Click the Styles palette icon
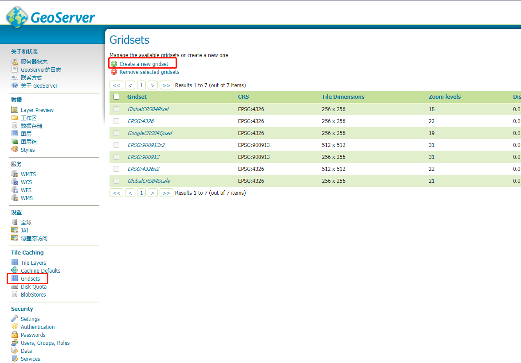The image size is (521, 363). point(15,149)
